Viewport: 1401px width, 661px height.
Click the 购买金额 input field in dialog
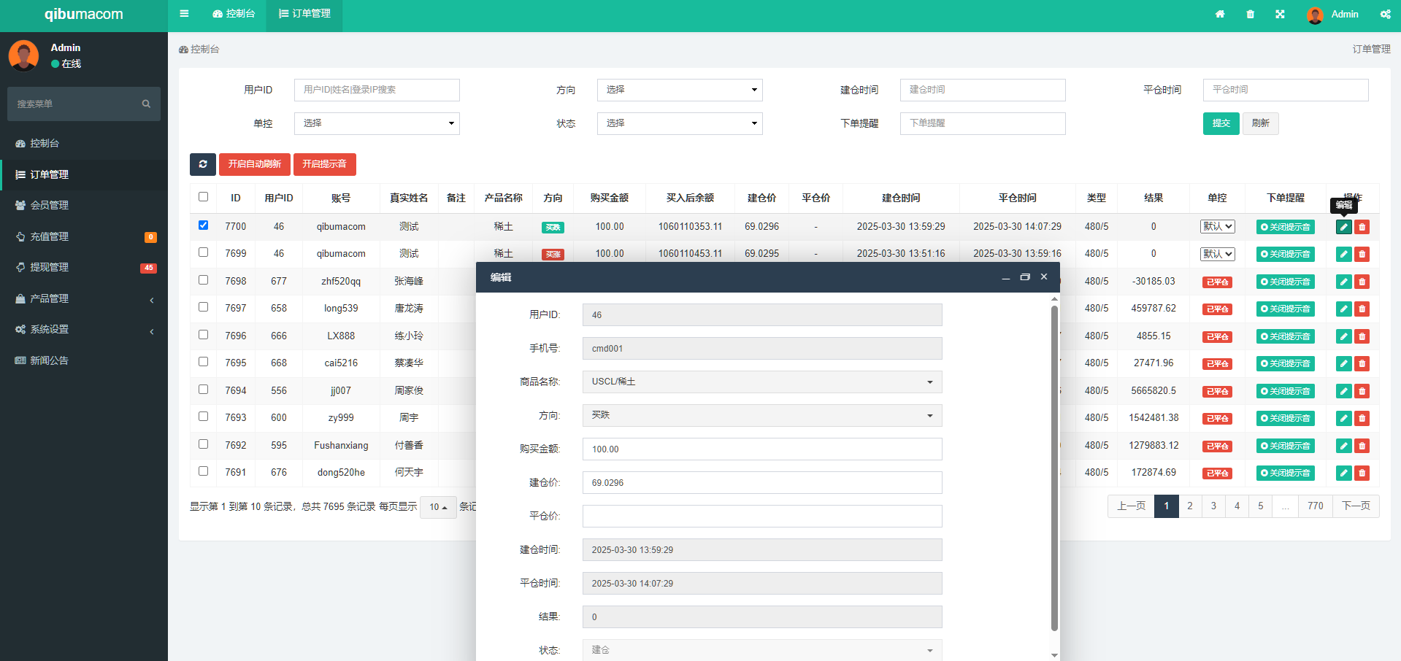761,449
